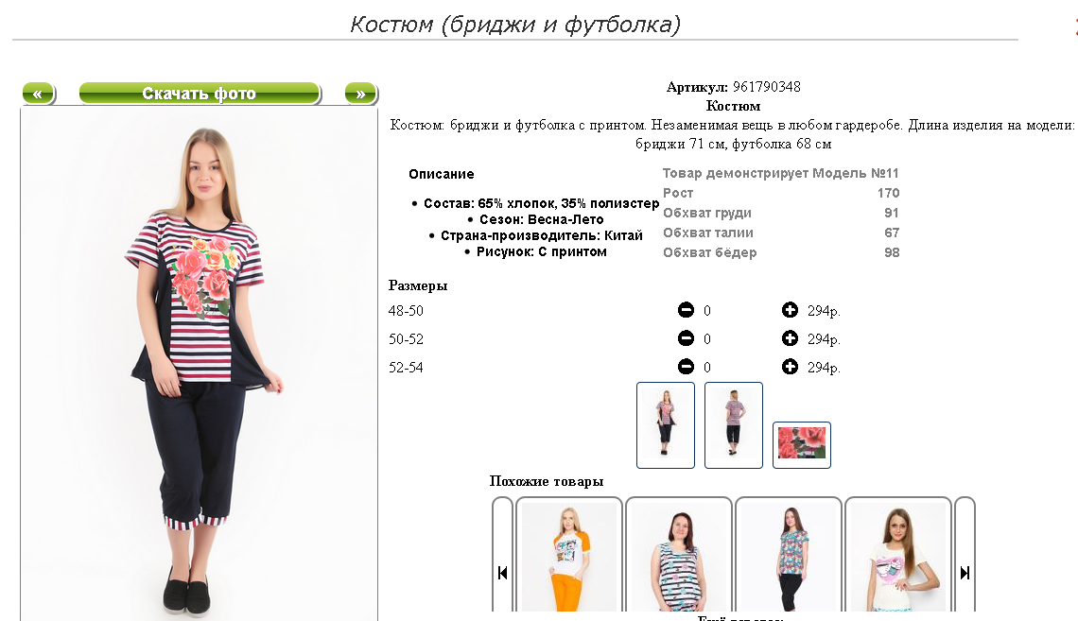Open the orange suit similar product
The height and width of the screenshot is (621, 1078).
click(569, 555)
